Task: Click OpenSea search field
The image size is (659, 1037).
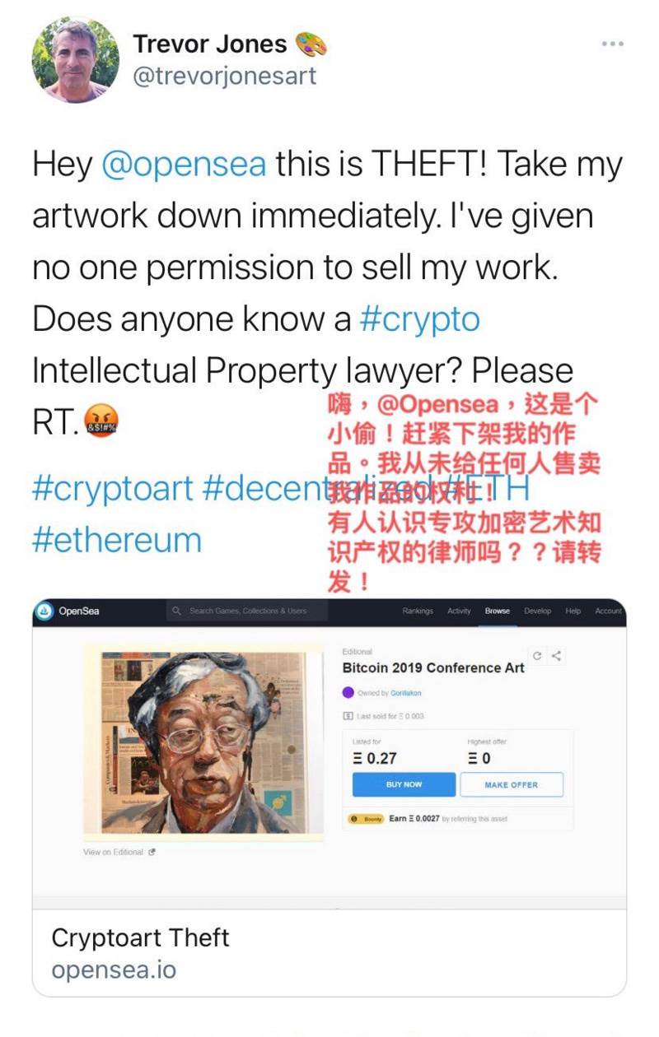Action: point(247,611)
